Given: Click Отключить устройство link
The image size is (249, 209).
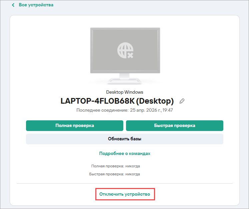Looking at the screenshot, I should tap(125, 194).
